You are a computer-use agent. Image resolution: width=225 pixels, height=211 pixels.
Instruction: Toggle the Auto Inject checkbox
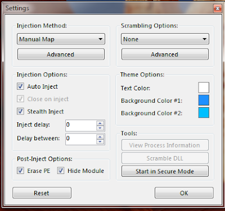20,86
